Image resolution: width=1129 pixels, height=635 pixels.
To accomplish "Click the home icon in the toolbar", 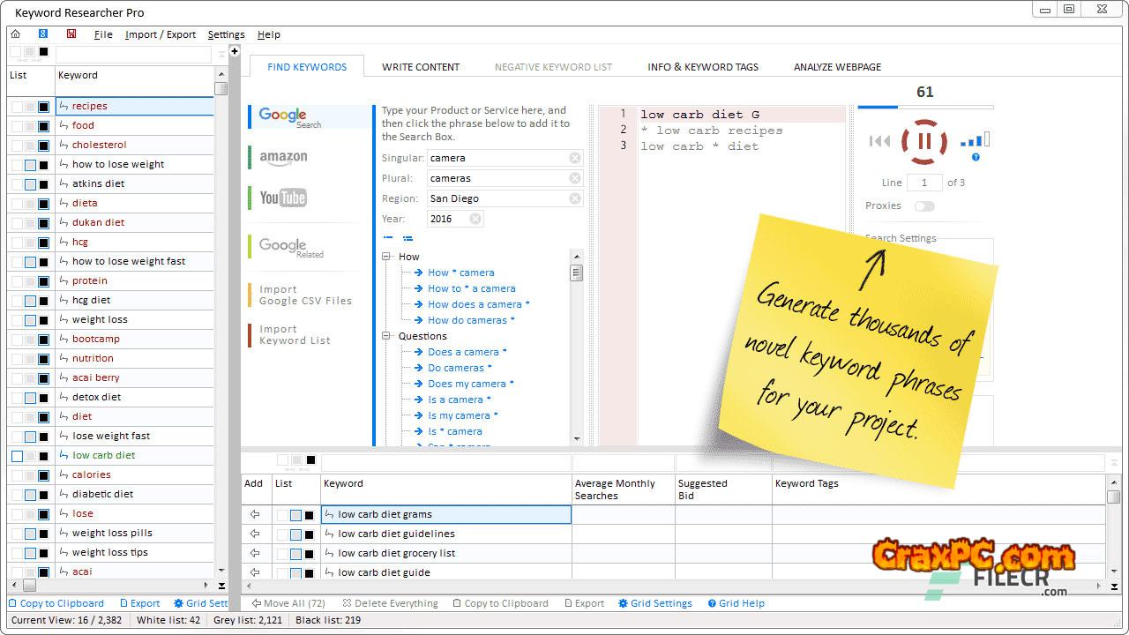I will click(x=15, y=34).
